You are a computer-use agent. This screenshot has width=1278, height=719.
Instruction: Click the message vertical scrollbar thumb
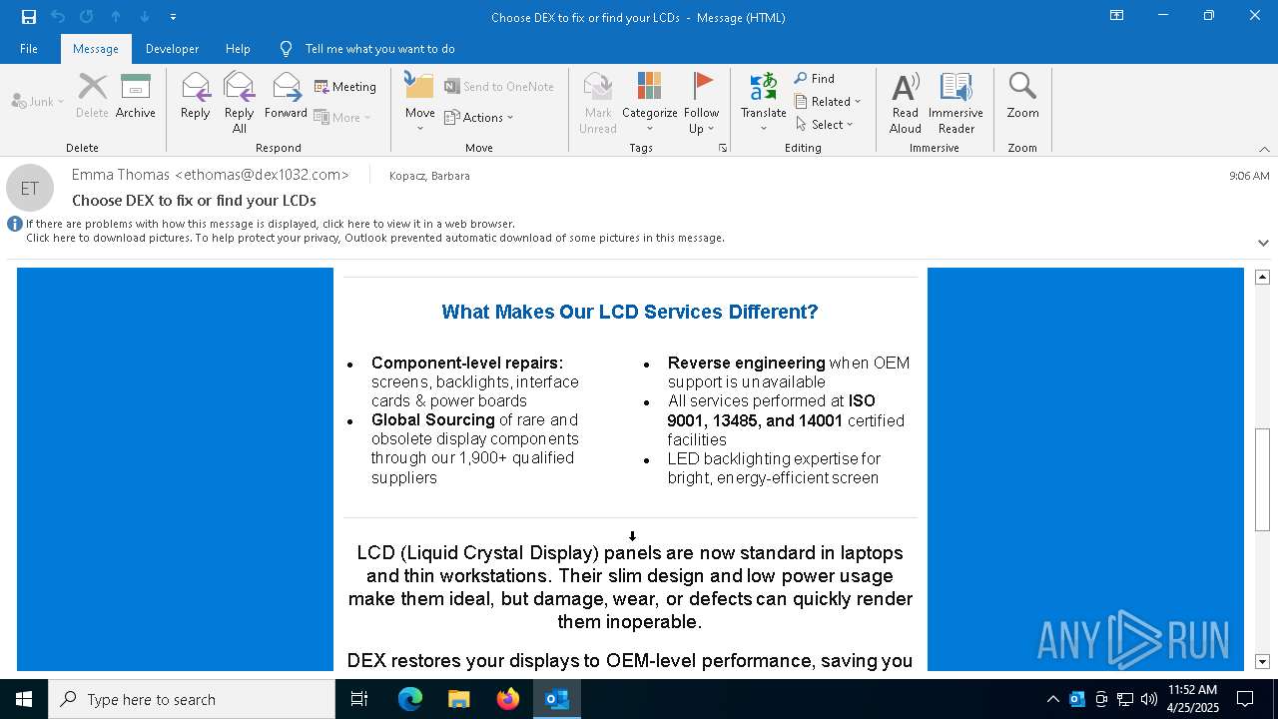click(x=1262, y=479)
